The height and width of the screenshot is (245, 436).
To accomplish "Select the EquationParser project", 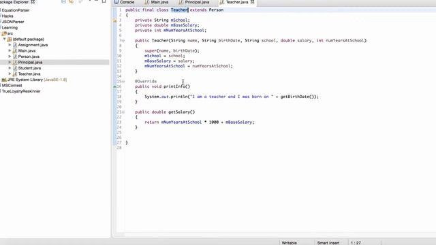I will [x=16, y=10].
